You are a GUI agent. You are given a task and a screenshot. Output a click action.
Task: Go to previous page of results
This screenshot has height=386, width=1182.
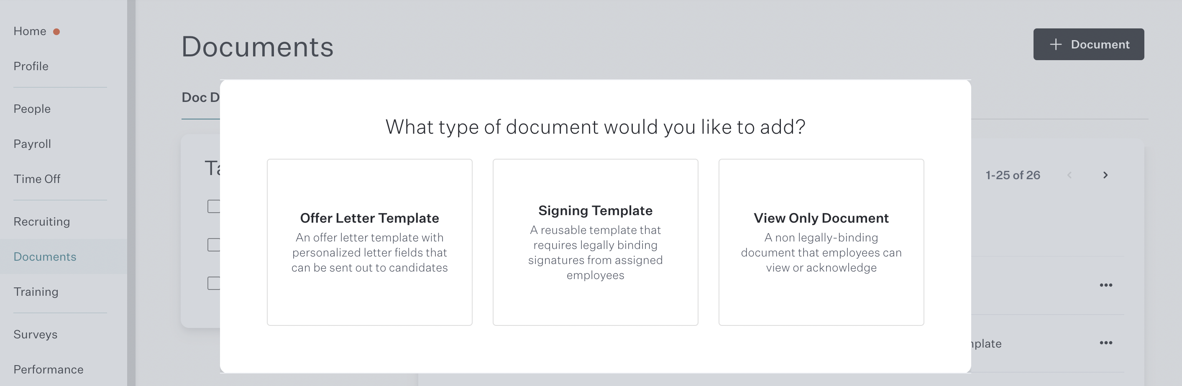(1069, 175)
